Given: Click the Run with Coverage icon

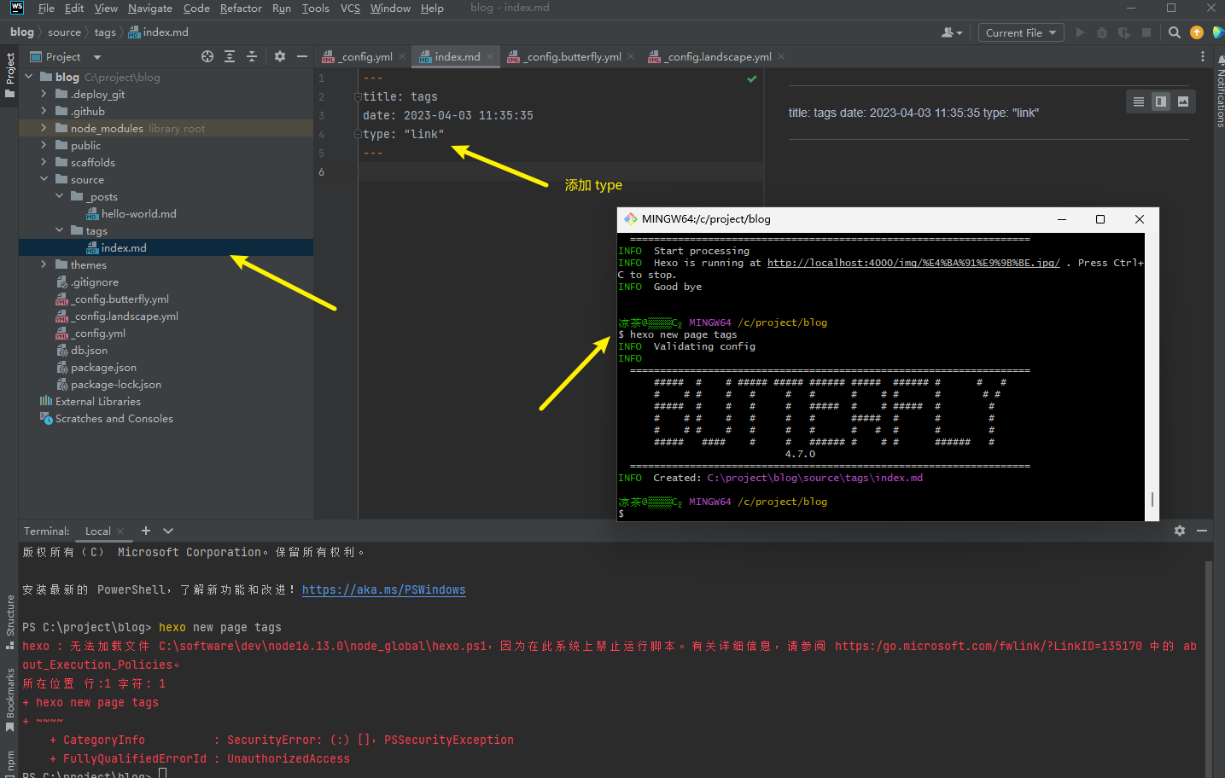Looking at the screenshot, I should pos(1124,32).
